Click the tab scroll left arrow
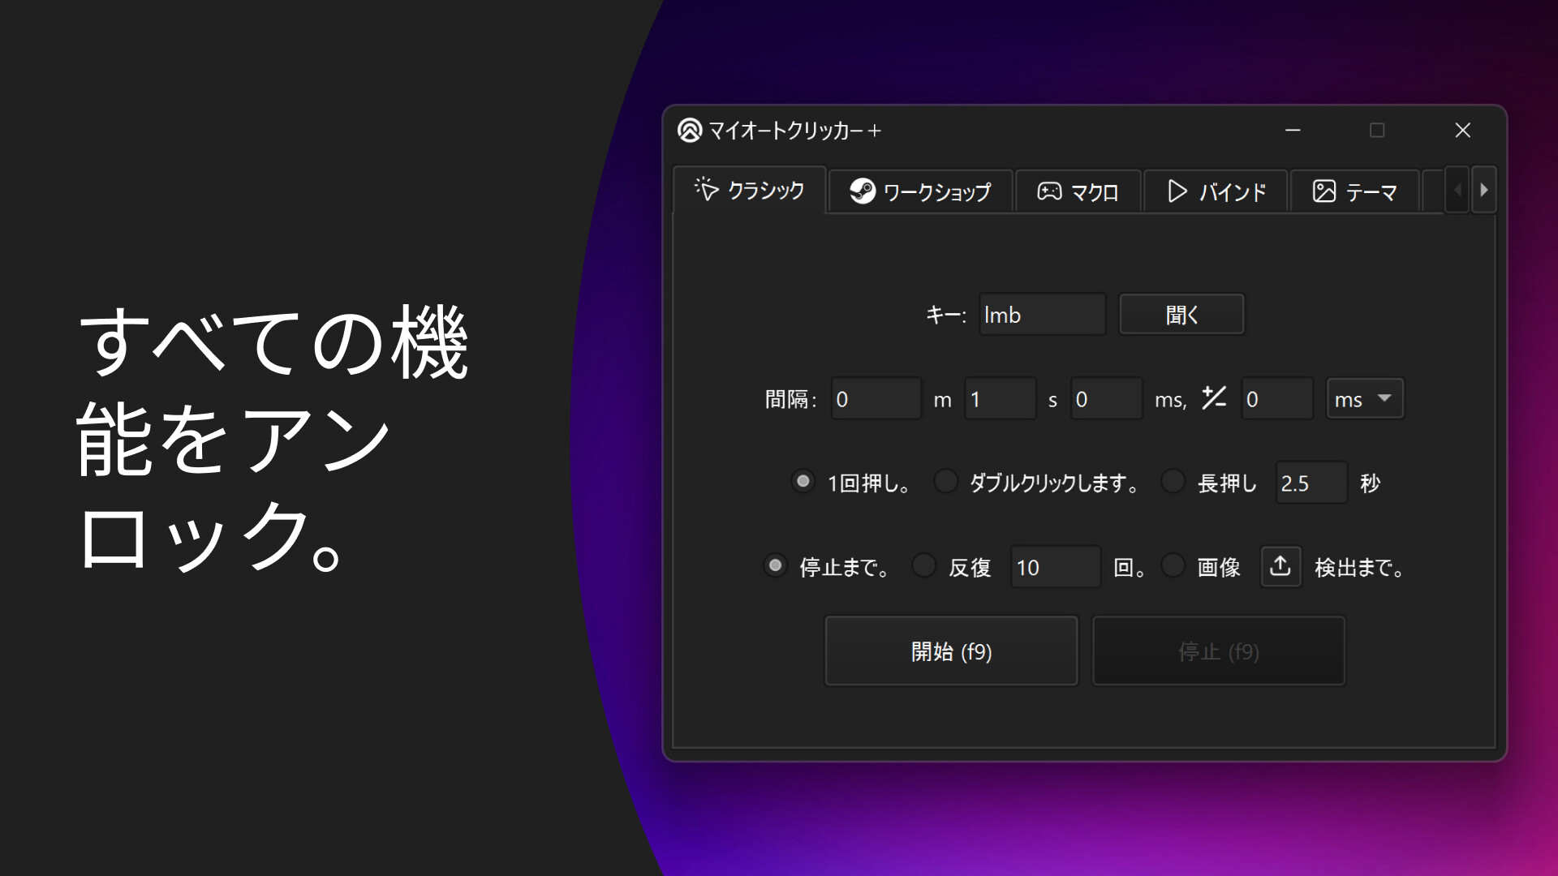The image size is (1558, 876). [x=1458, y=190]
